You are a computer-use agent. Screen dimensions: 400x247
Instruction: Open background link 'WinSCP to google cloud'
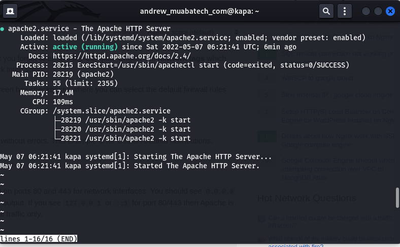pos(317,78)
